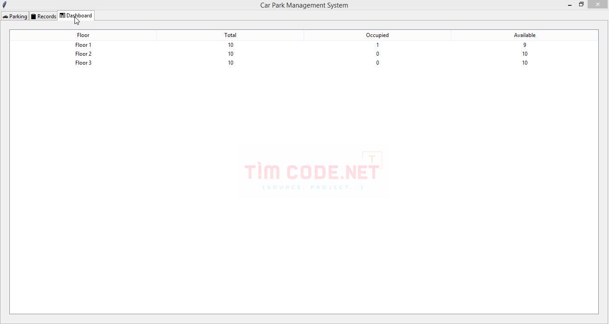This screenshot has height=324, width=609.
Task: Sort by the Total column header
Action: [x=230, y=35]
